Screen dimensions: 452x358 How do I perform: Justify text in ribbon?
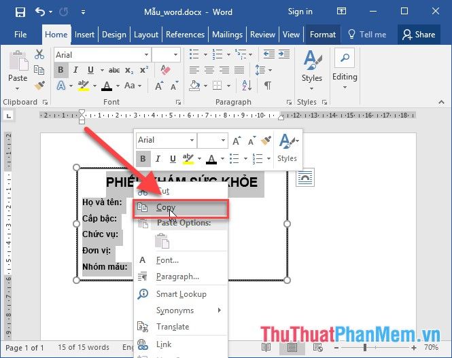tap(239, 70)
